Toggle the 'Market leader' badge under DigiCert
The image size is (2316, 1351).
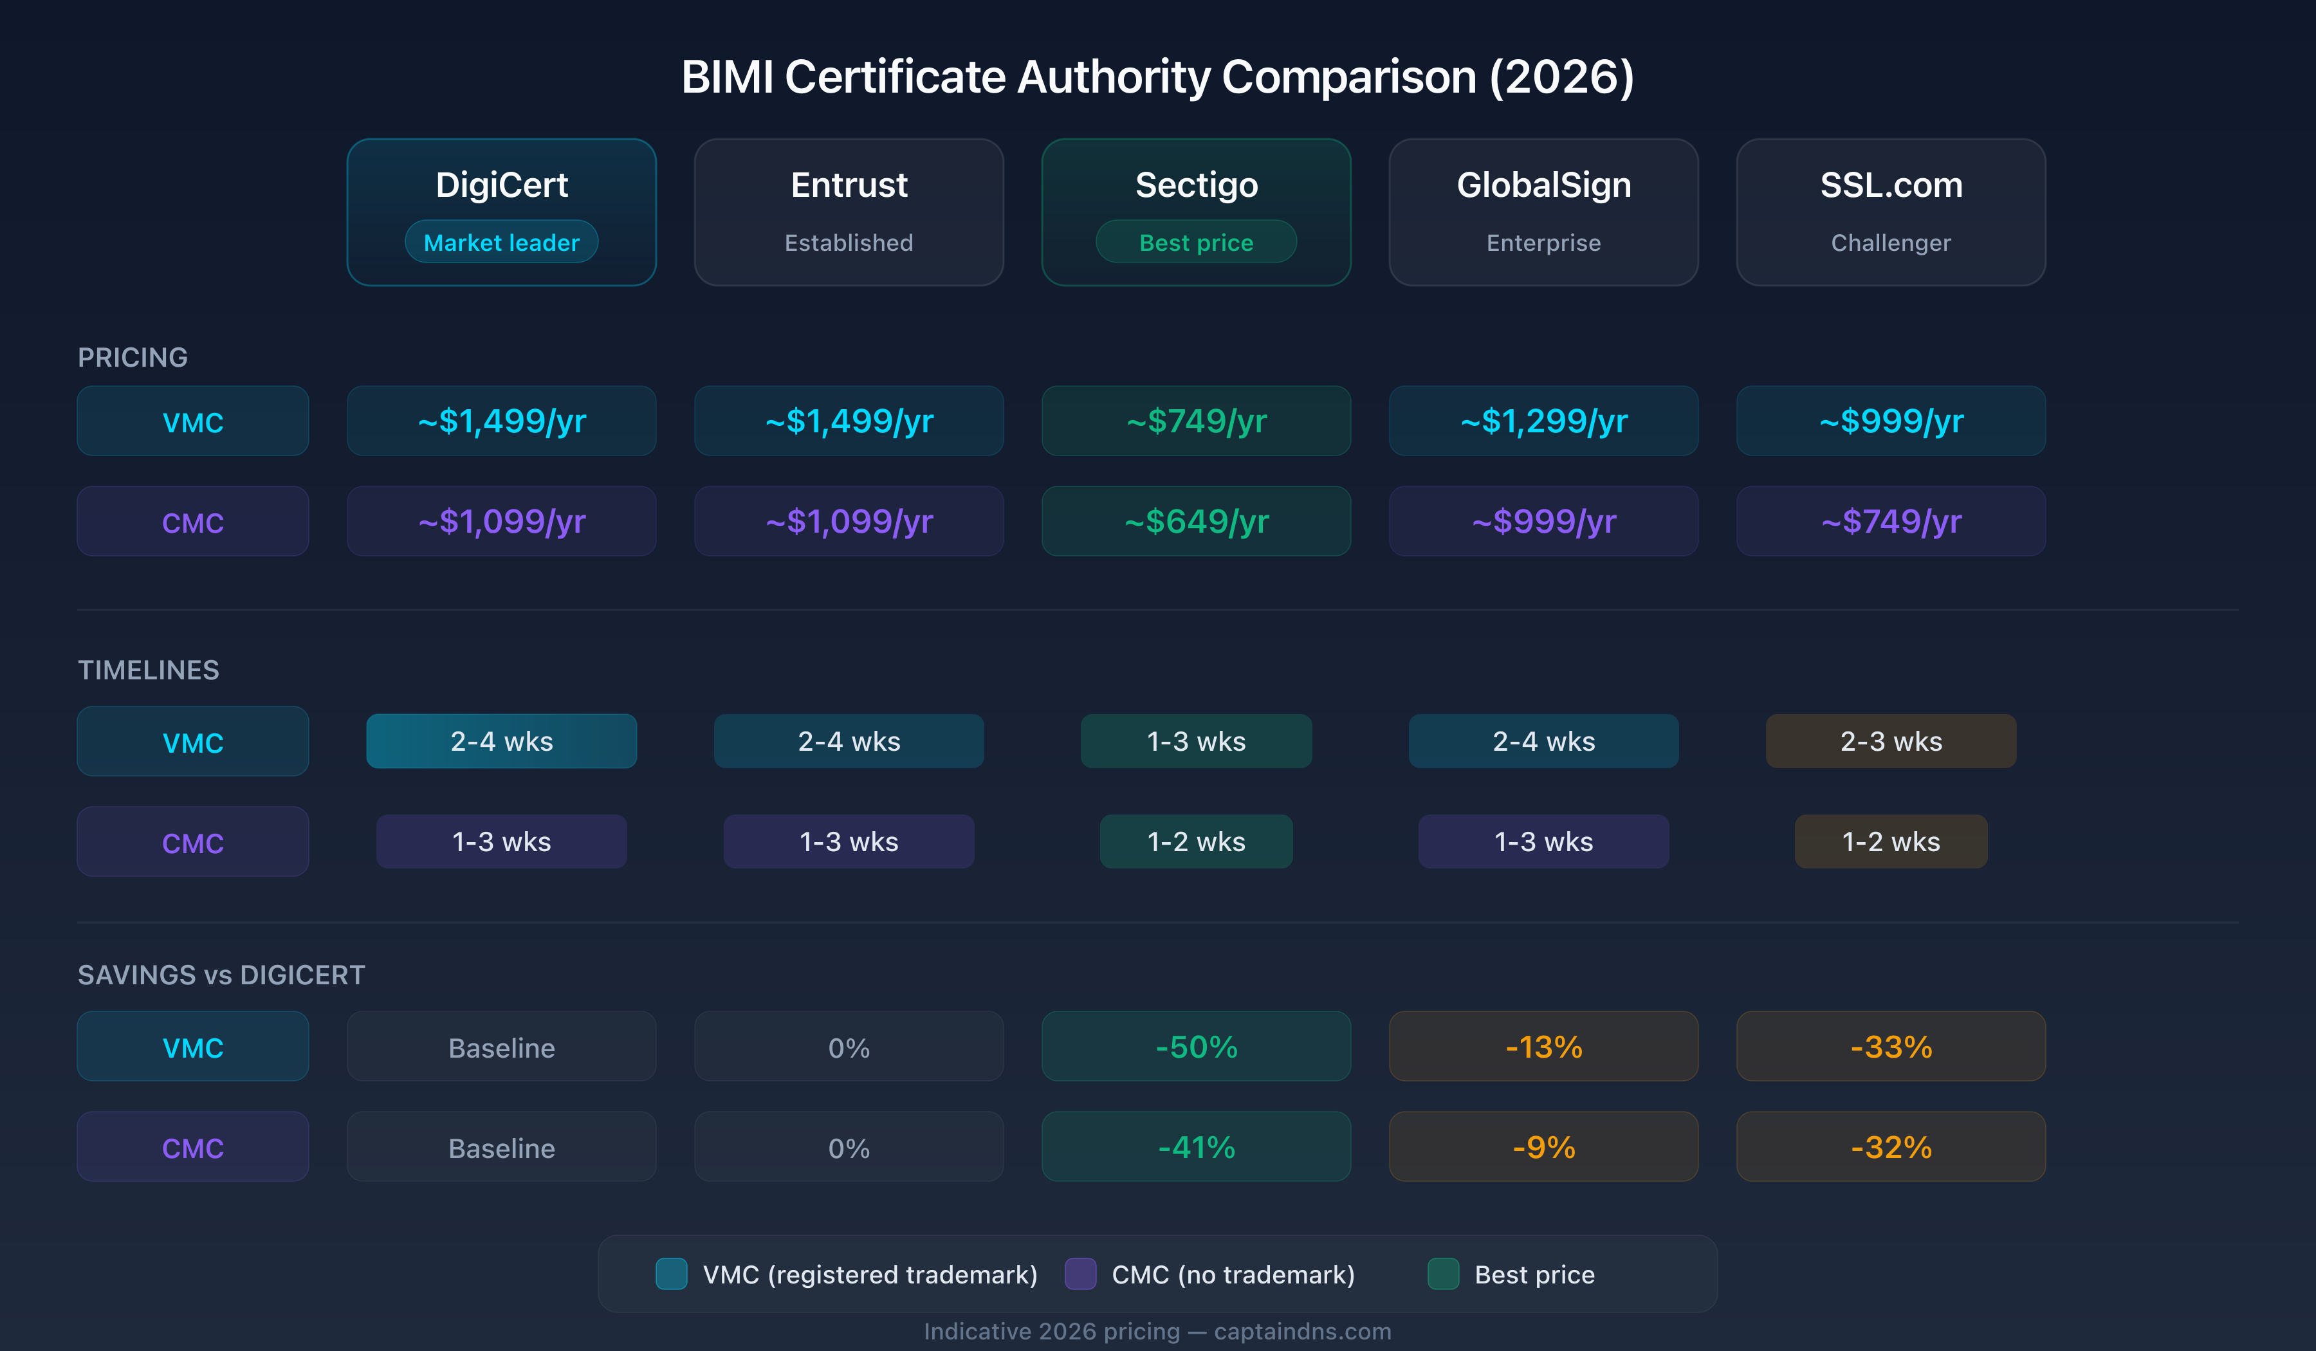tap(502, 242)
